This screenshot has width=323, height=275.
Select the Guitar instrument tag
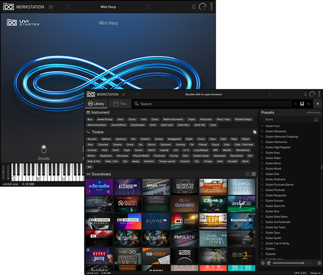tap(155, 119)
